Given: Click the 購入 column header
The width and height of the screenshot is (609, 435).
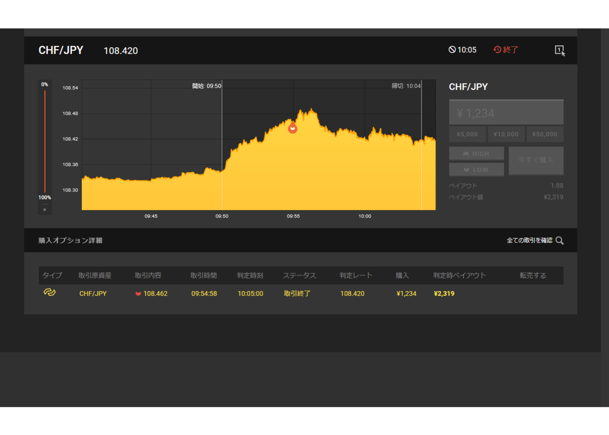Looking at the screenshot, I should click(402, 275).
